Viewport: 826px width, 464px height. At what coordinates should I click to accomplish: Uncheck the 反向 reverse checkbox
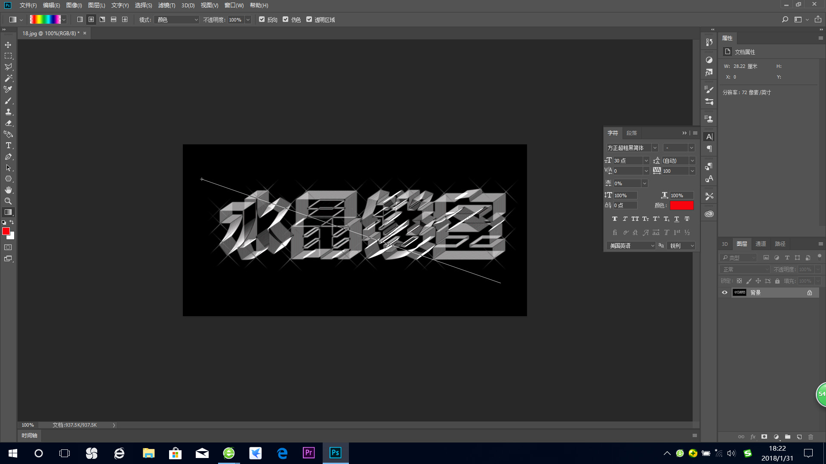[x=262, y=19]
